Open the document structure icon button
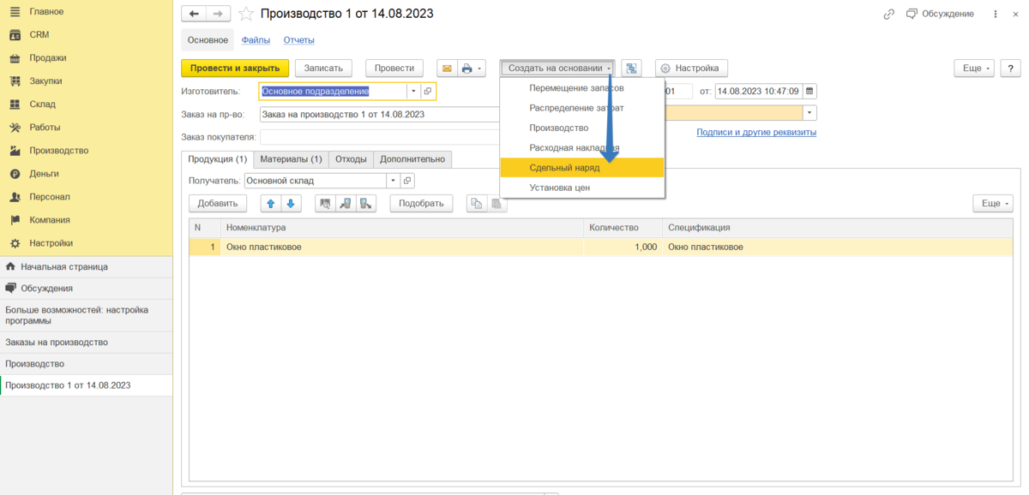 click(x=631, y=68)
